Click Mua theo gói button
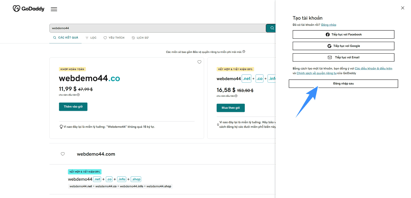The width and height of the screenshot is (411, 198). tap(231, 108)
